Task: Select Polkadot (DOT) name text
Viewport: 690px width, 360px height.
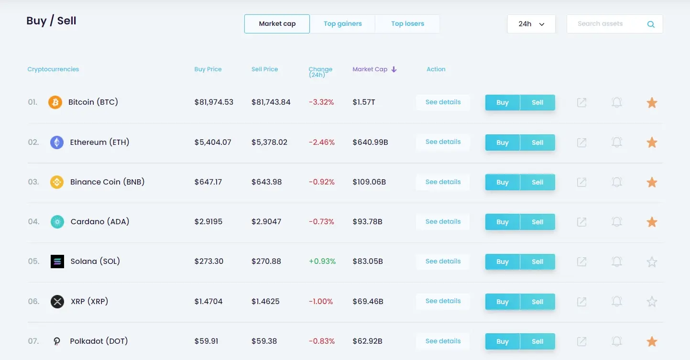Action: click(99, 341)
